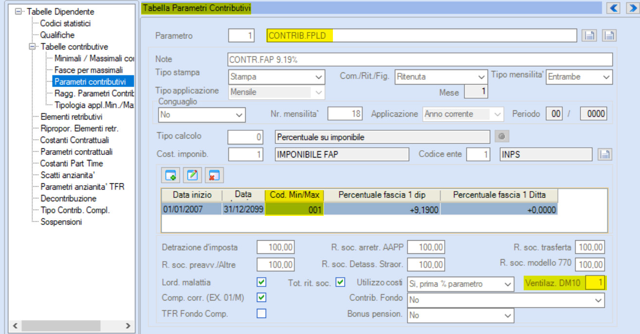The height and width of the screenshot is (334, 640).
Task: Open Fasce per massimali in the tree
Action: tap(89, 70)
